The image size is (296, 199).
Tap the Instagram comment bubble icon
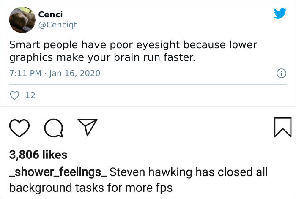53,128
